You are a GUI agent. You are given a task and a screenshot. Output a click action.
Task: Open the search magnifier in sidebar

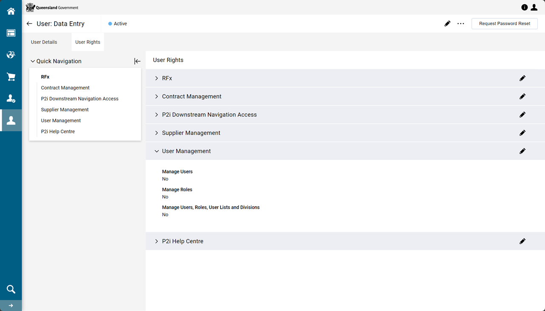click(11, 289)
